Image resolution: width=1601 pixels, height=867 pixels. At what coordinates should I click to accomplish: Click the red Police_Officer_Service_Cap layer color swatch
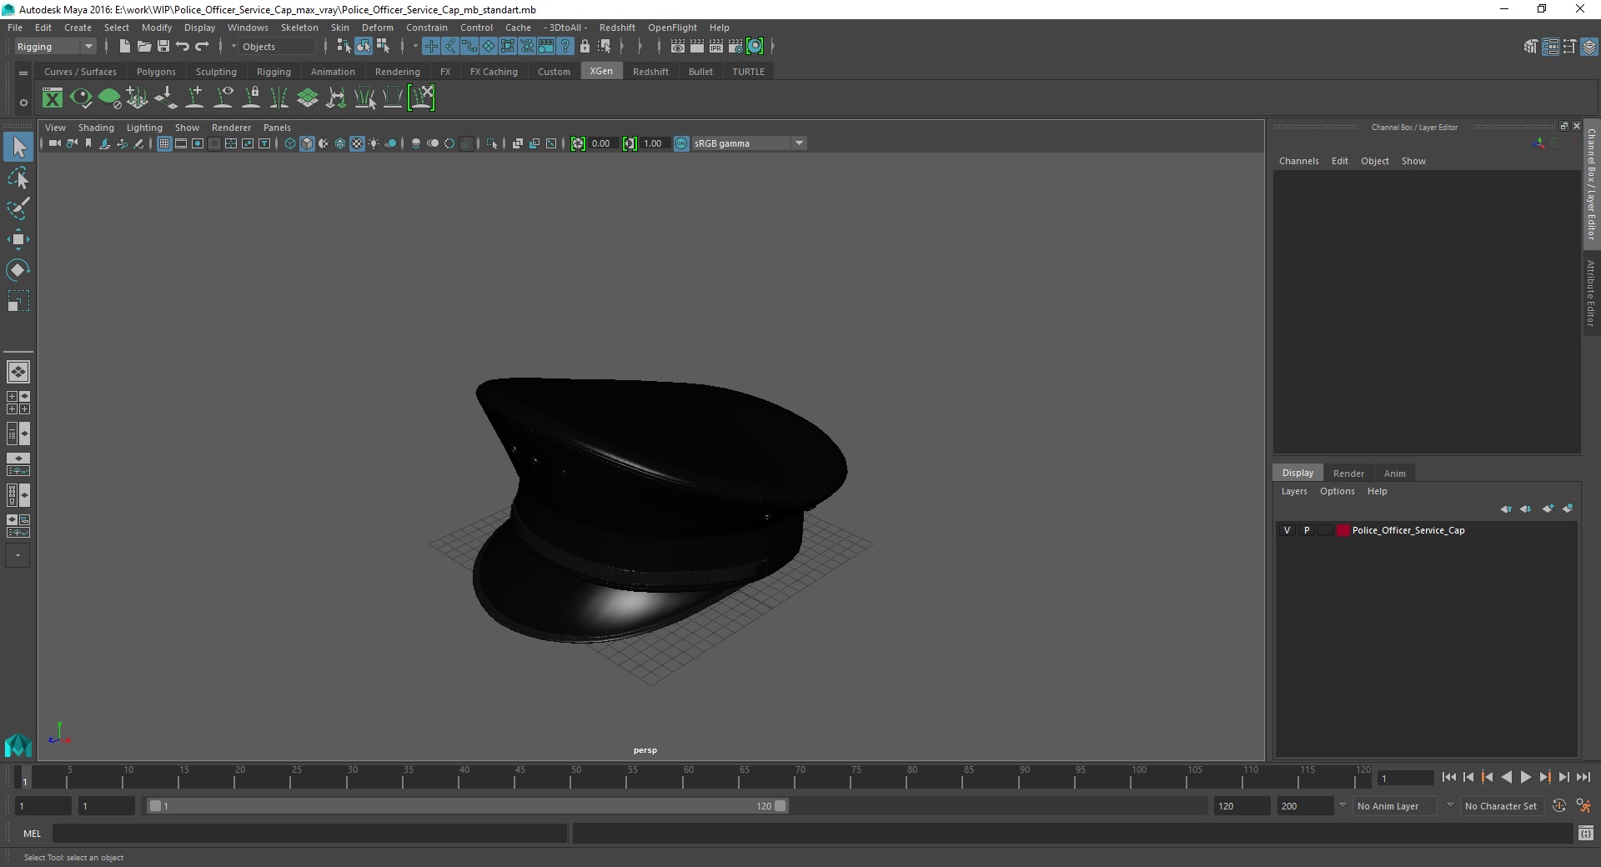click(1343, 530)
